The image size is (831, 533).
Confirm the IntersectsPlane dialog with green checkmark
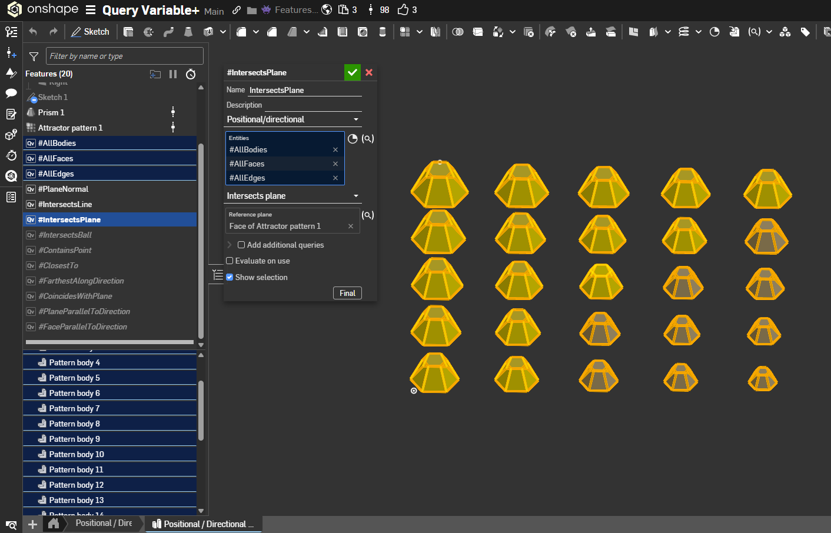[x=352, y=72]
